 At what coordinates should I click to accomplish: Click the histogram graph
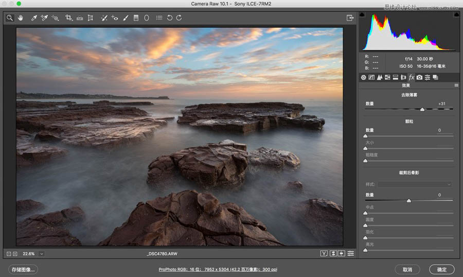click(409, 31)
